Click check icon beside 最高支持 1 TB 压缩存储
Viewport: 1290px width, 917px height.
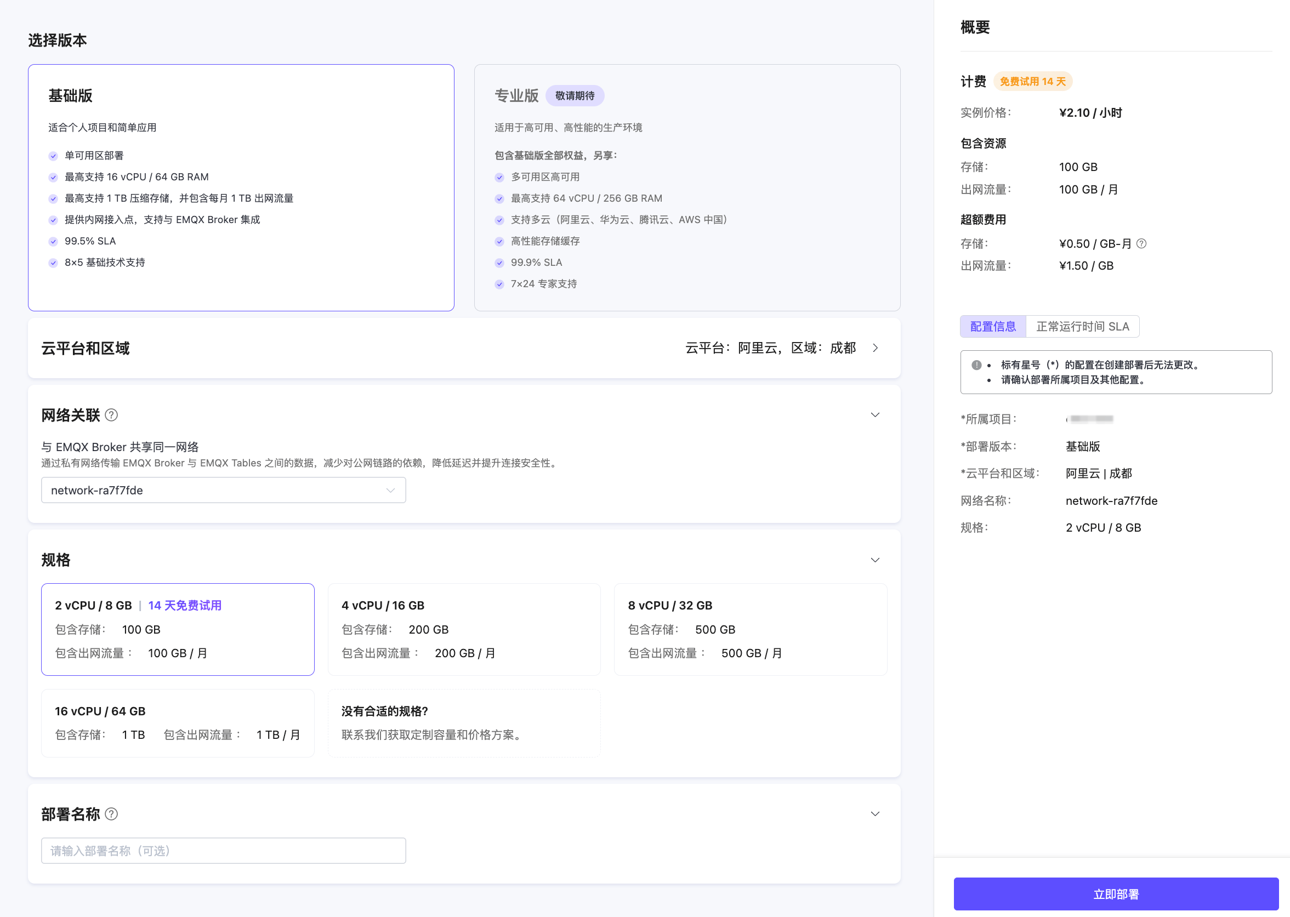click(x=53, y=199)
